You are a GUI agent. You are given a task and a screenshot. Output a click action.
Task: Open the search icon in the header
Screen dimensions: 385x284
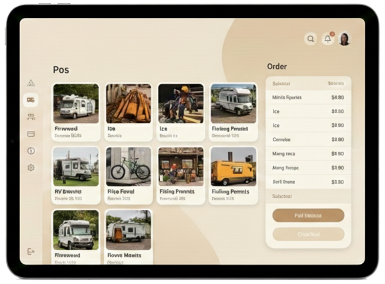coord(311,39)
